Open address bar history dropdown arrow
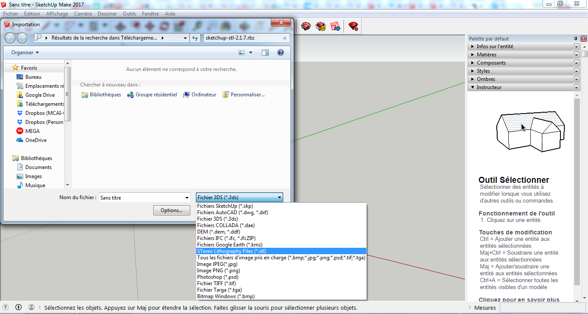Image resolution: width=588 pixels, height=314 pixels. 186,38
